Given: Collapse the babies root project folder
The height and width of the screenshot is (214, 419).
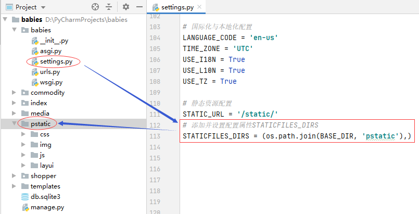Looking at the screenshot, I should [5, 19].
